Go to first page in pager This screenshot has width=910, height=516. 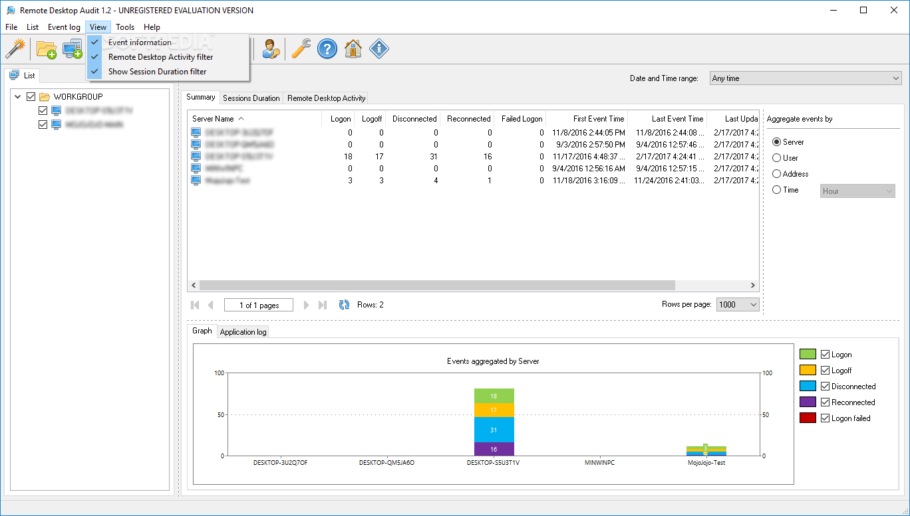(195, 305)
